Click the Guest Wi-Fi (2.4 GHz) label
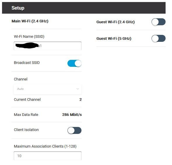 [116, 22]
